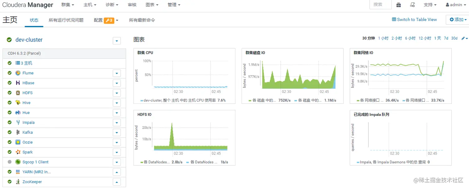Open the 审核 audits menu item

(132, 5)
